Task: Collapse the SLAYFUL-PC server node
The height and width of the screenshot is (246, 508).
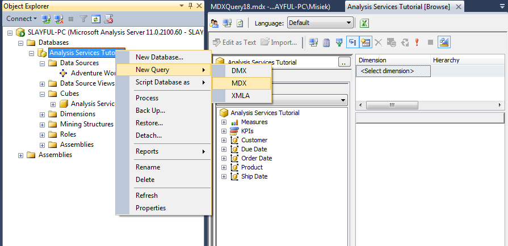Action: click(10, 33)
